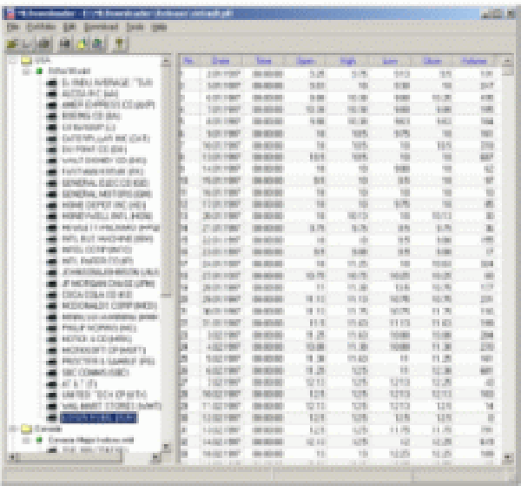
Task: Select MCDONALDS CORP (MCD) in tree
Action: pyautogui.click(x=109, y=305)
